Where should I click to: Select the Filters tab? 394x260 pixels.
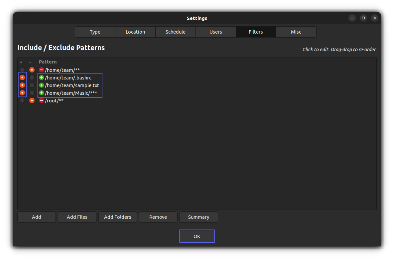point(256,32)
